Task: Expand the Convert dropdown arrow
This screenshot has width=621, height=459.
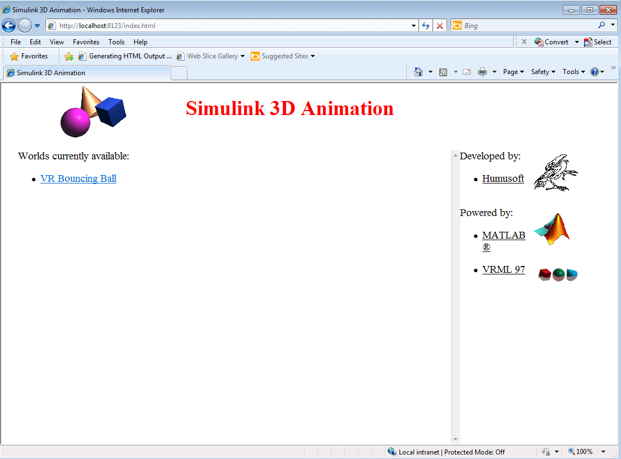Action: coord(577,42)
